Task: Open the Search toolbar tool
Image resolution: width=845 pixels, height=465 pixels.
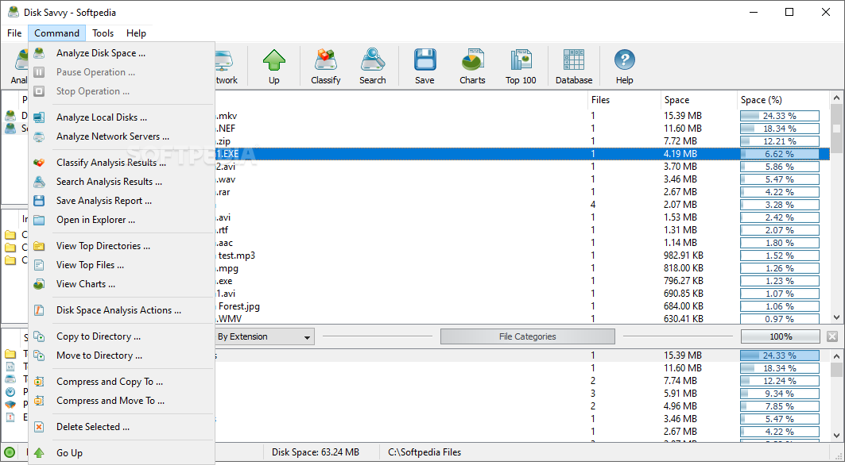Action: (372, 67)
